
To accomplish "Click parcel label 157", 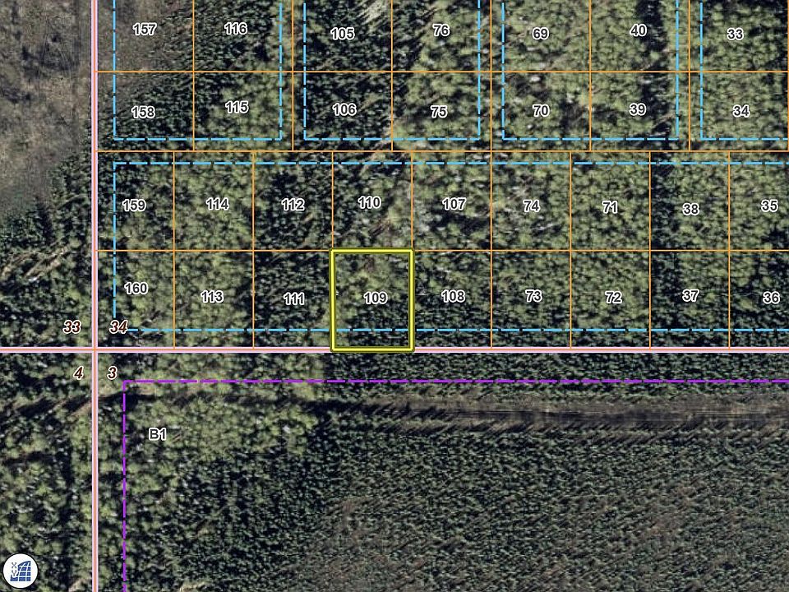I will pyautogui.click(x=145, y=30).
